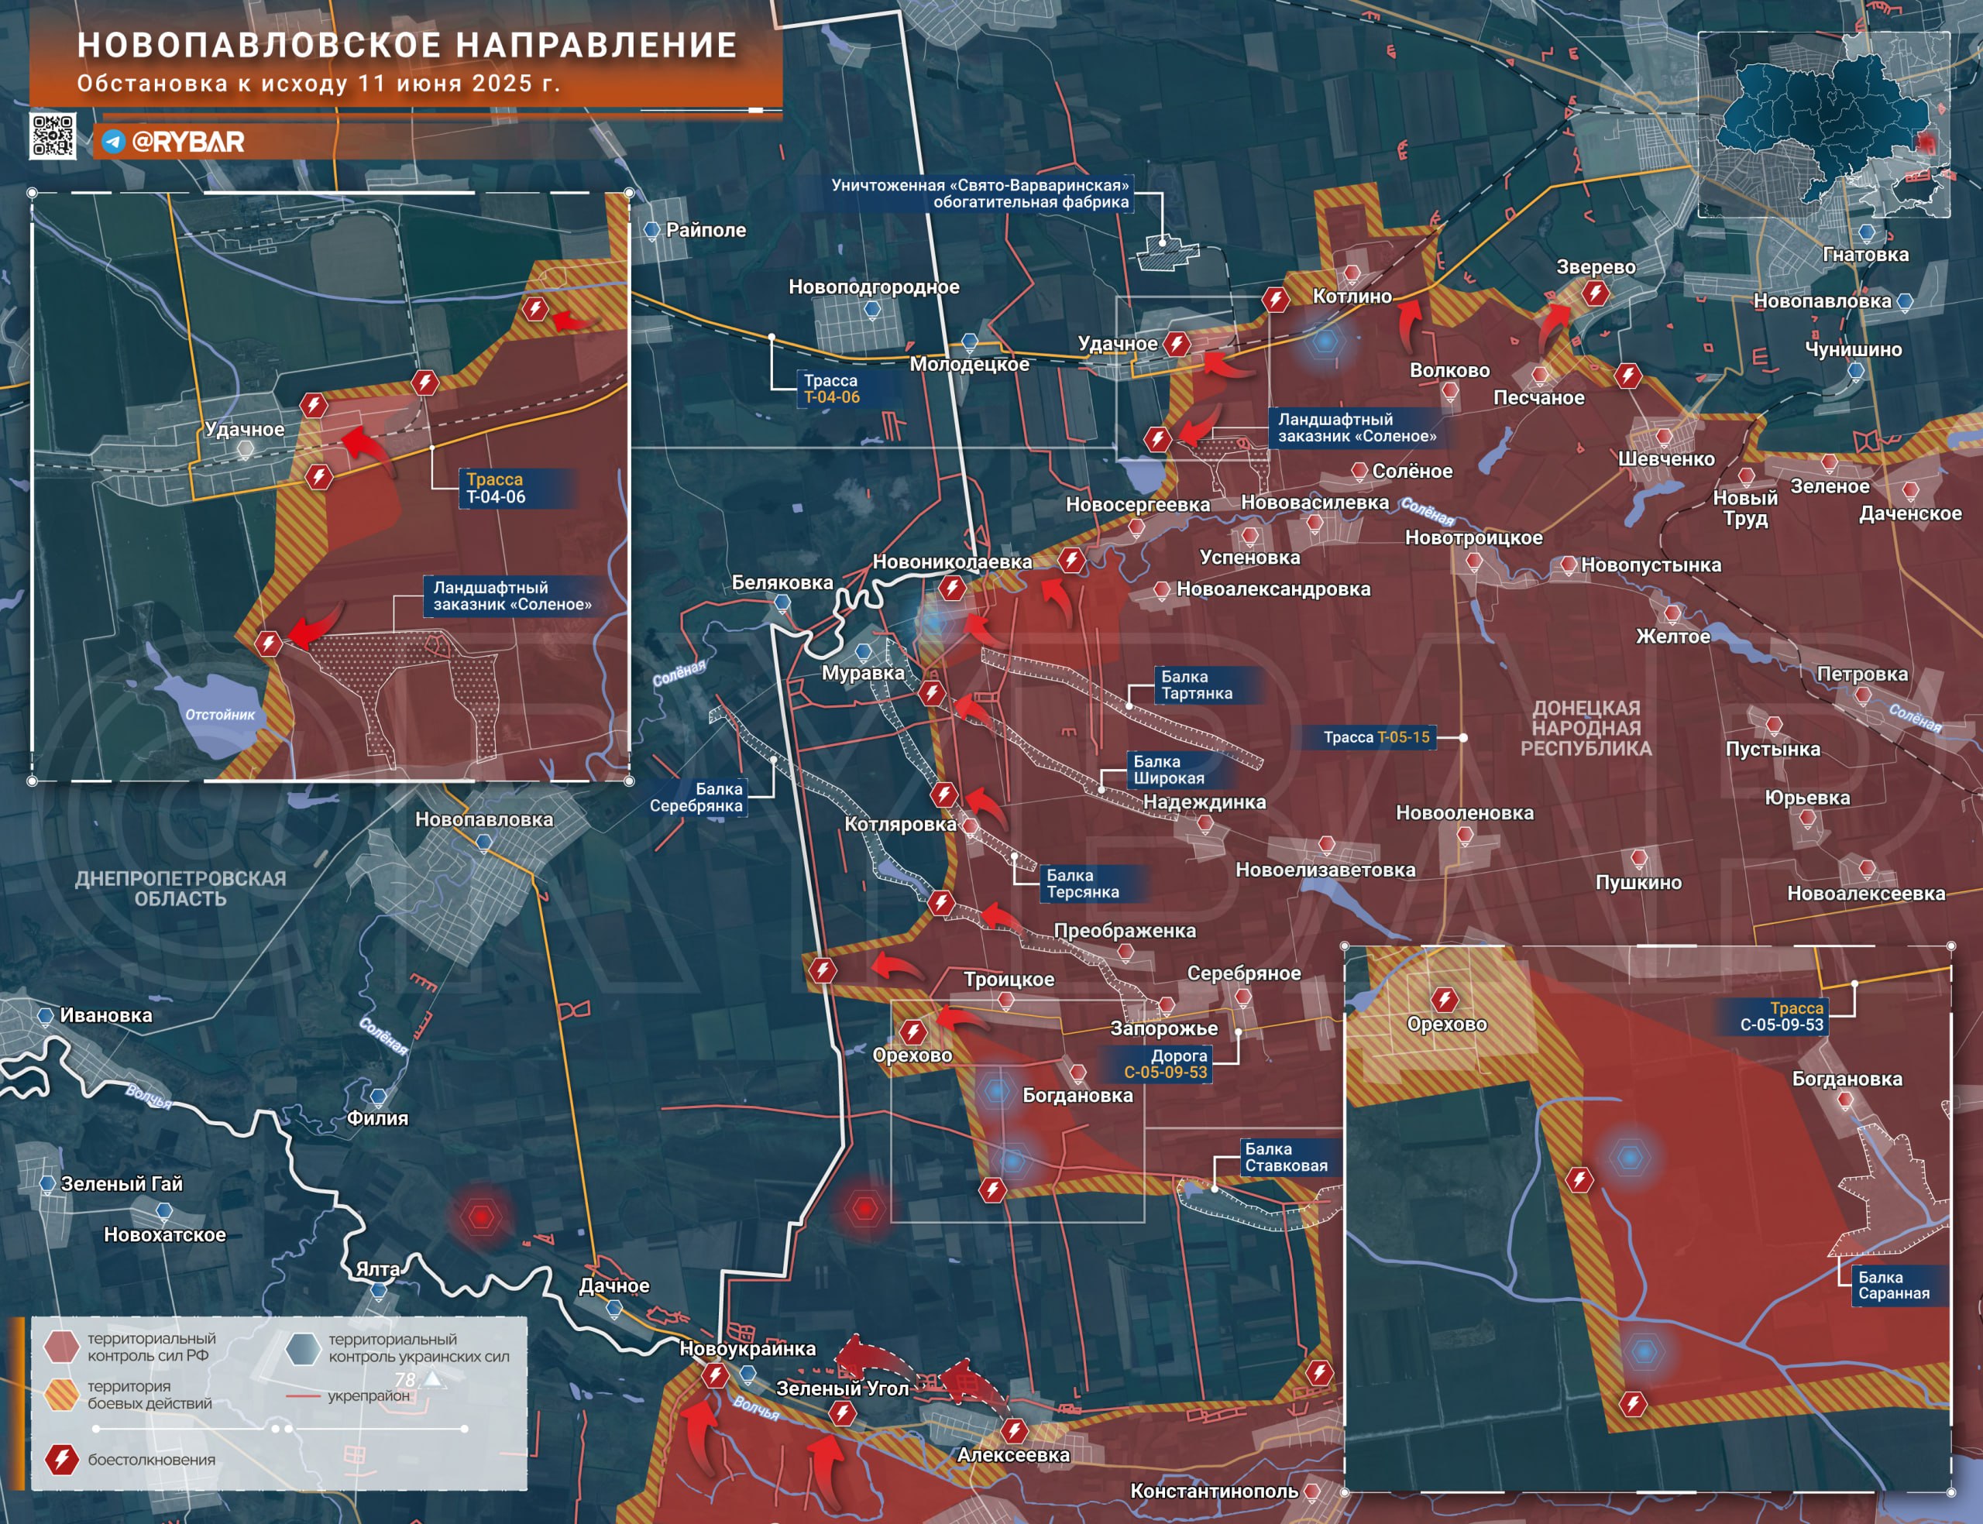Screen dimensions: 1983x1524
Task: Click the red Russian control hexagon in the legend
Action: (x=62, y=1347)
